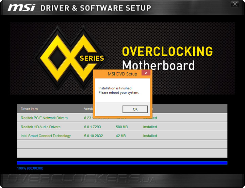The width and height of the screenshot is (245, 188).
Task: Click the Driver item column header
Action: click(29, 109)
